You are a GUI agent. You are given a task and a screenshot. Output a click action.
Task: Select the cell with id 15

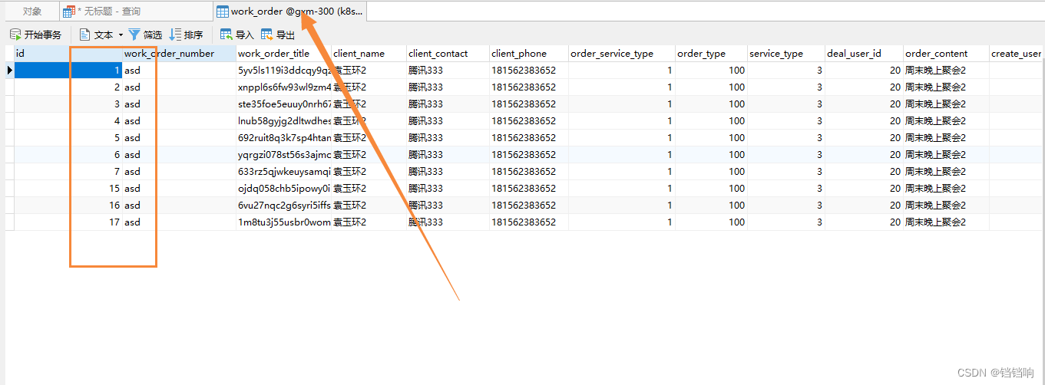(x=68, y=188)
